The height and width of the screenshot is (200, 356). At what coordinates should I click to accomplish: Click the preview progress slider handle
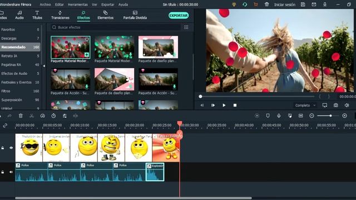coord(200,96)
